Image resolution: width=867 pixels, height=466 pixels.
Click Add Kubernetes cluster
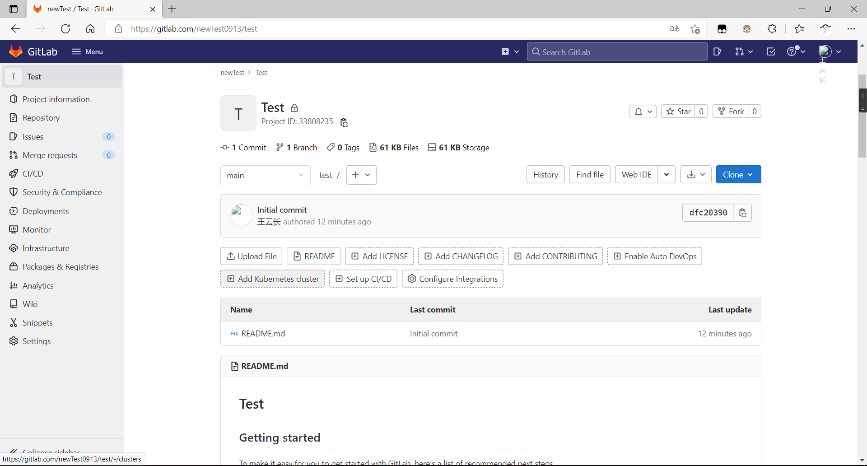[272, 279]
